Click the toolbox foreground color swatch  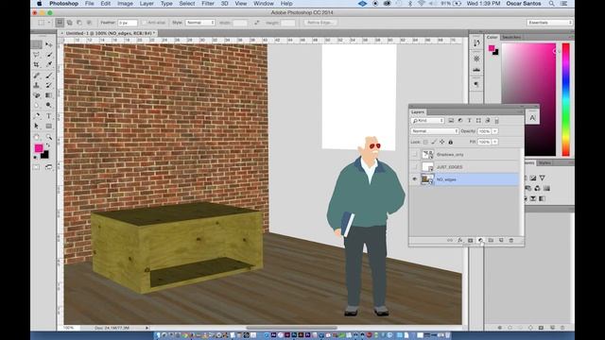click(x=39, y=148)
